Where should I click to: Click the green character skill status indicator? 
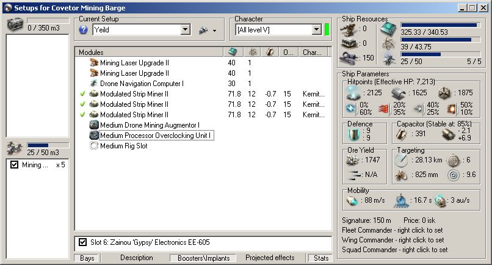pos(327,30)
